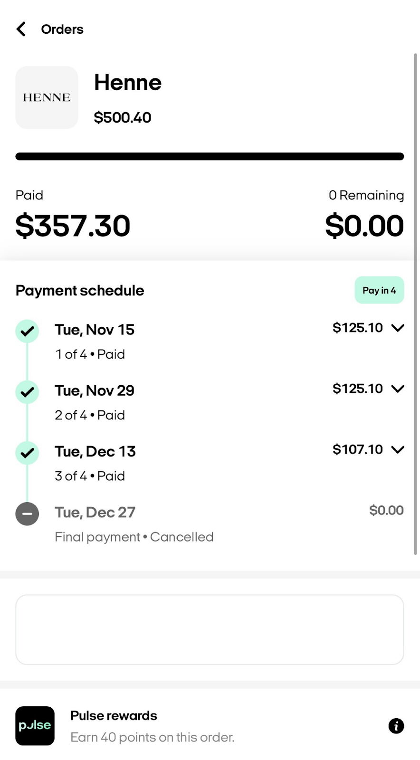
Task: Tap the Pay in 4 badge
Action: 379,290
